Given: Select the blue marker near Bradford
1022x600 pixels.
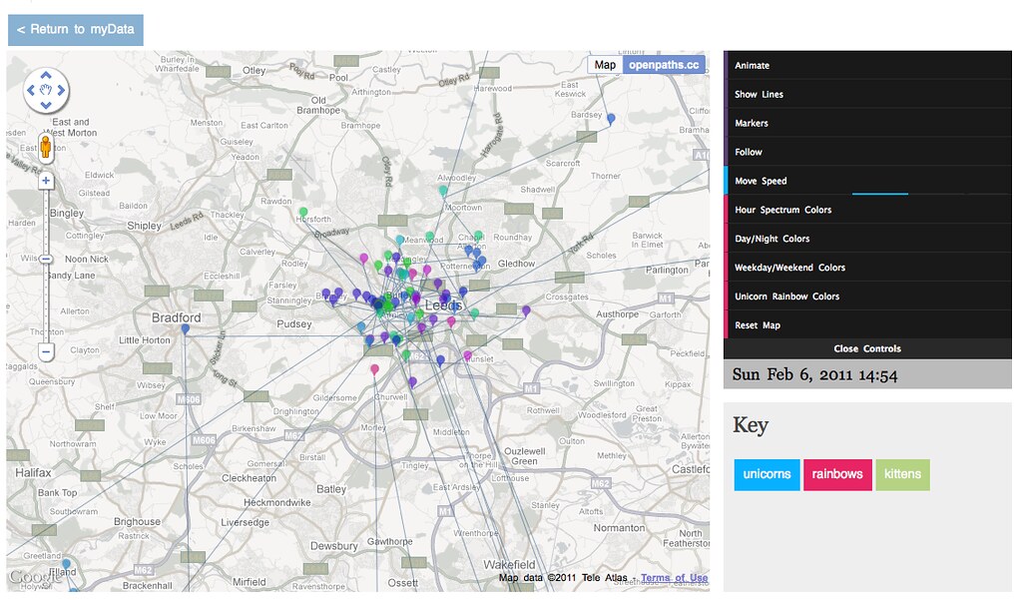Looking at the screenshot, I should pyautogui.click(x=185, y=330).
